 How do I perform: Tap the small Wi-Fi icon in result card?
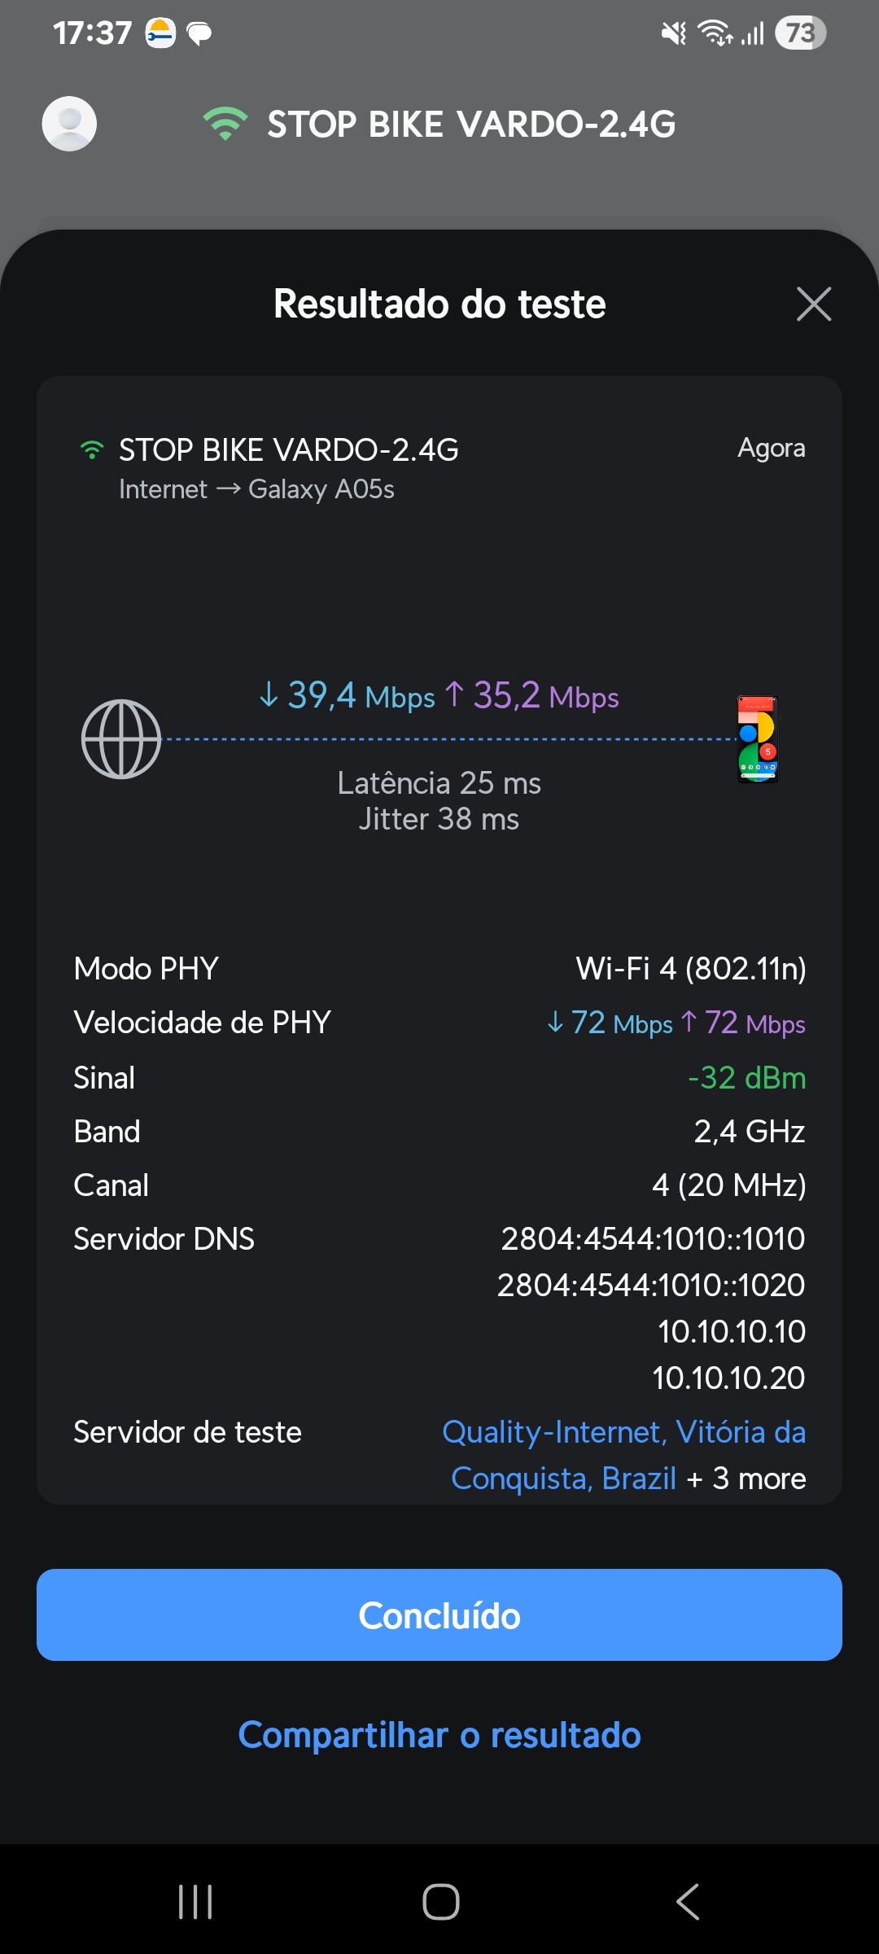coord(92,449)
